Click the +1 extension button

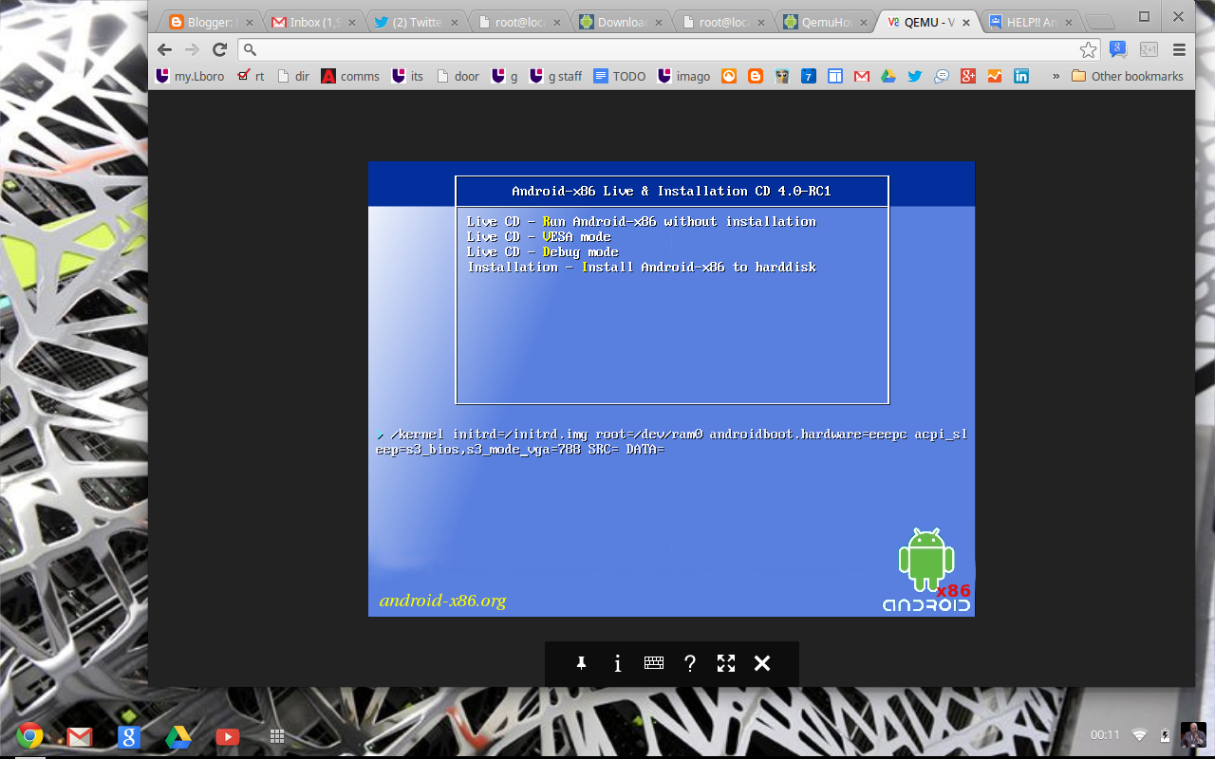coord(1149,49)
